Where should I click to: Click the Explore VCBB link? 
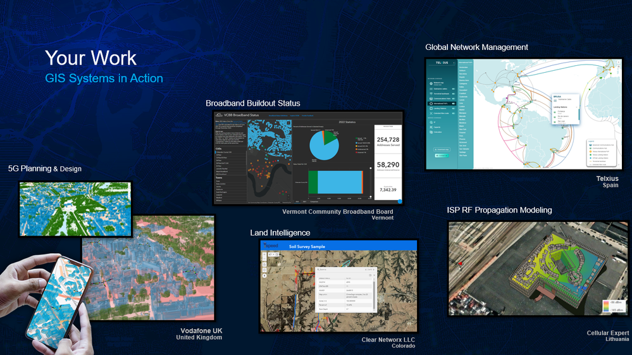[x=295, y=116]
